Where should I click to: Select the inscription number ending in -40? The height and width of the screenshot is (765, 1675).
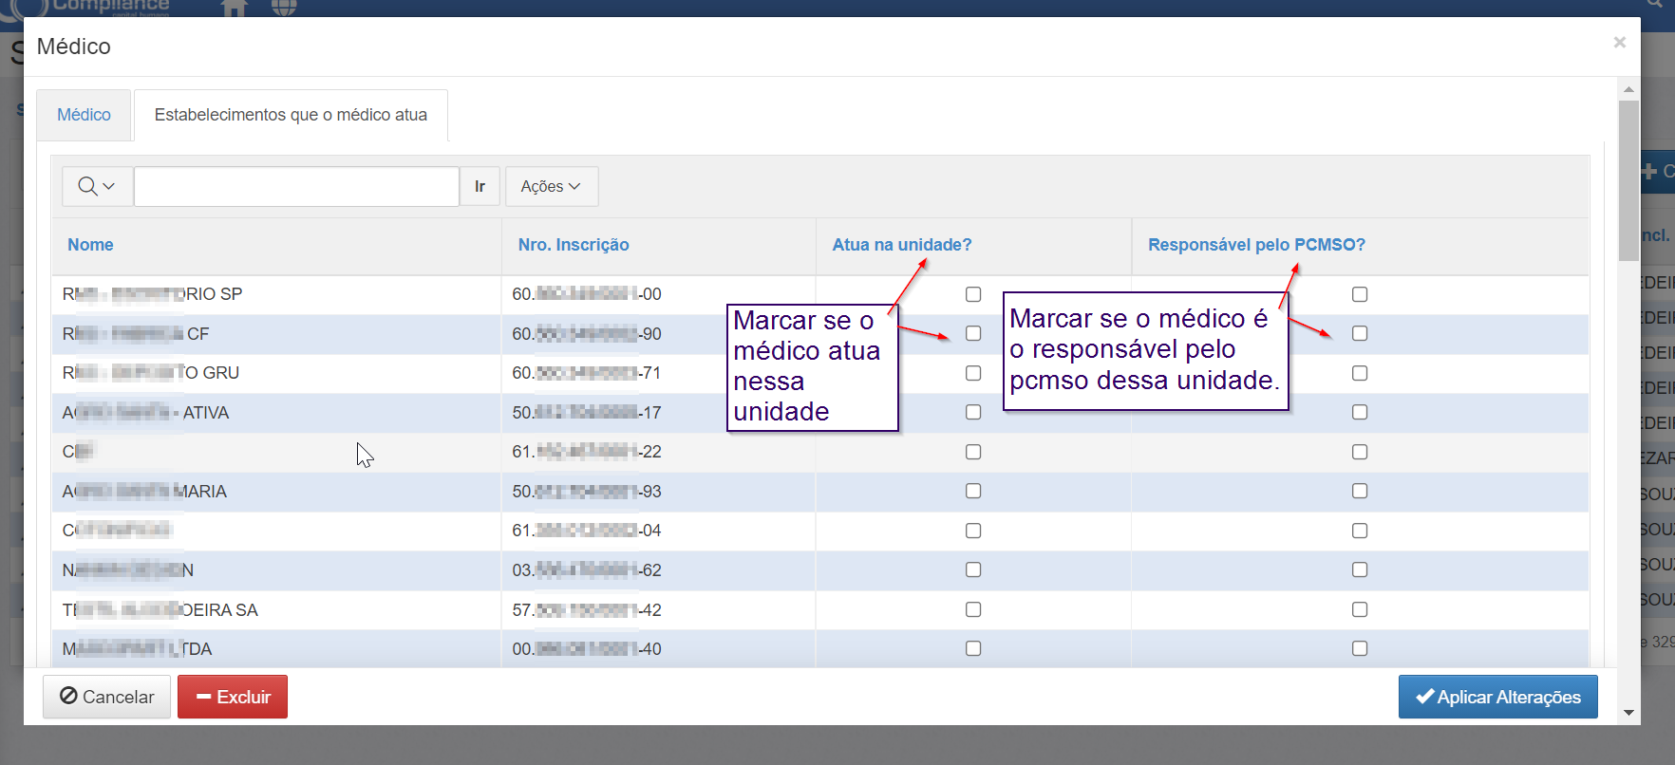coord(587,649)
